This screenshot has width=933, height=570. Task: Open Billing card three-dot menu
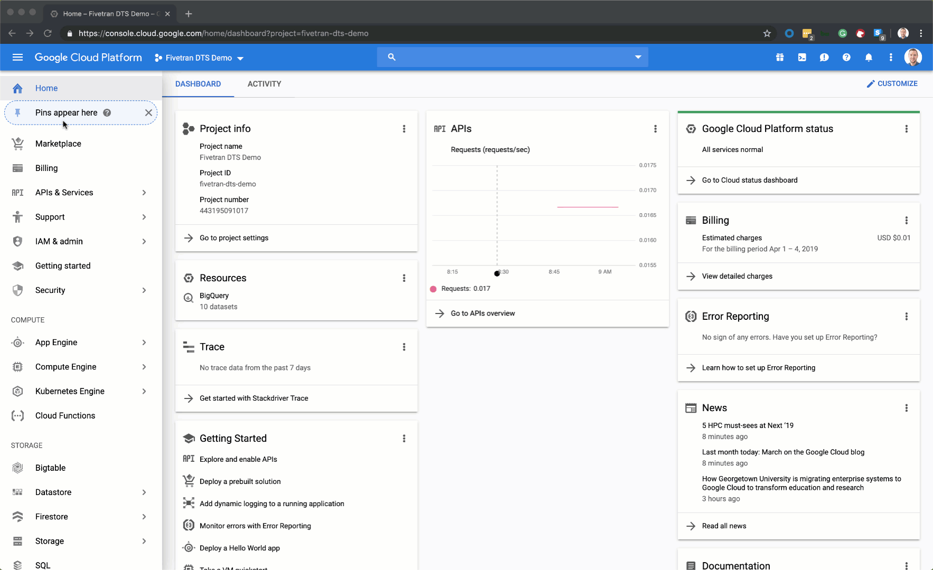coord(906,221)
